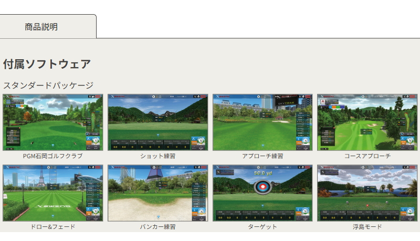Image resolution: width=420 pixels, height=241 pixels.
Task: Click the bullseye target in ターゲット image
Action: point(263,187)
